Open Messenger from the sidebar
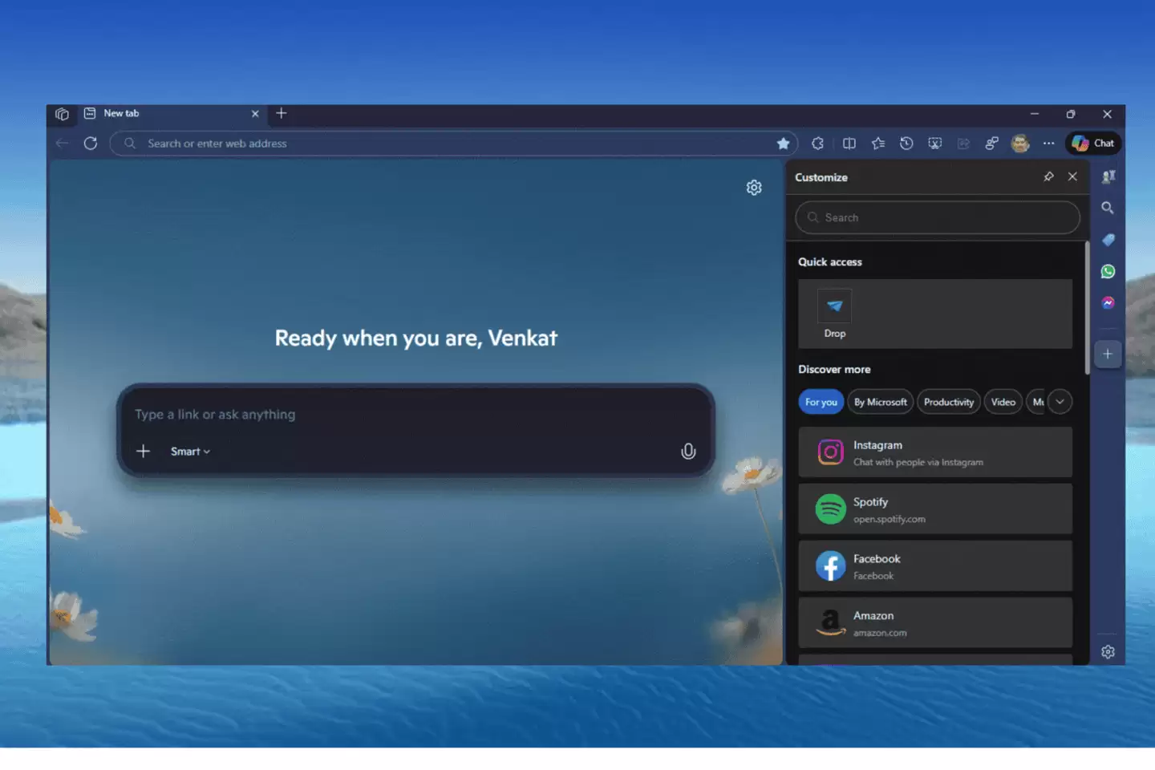 pos(1108,302)
